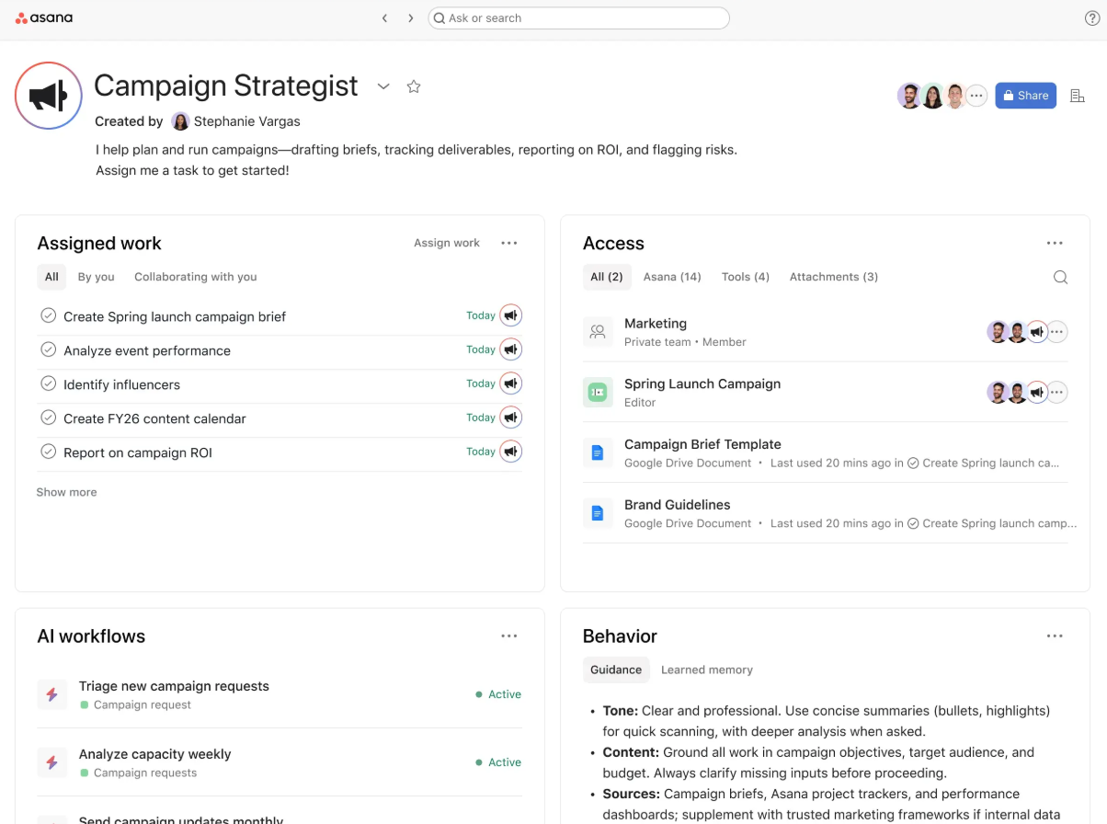
Task: Click the lightning icon on Triage workflow
Action: click(x=52, y=693)
